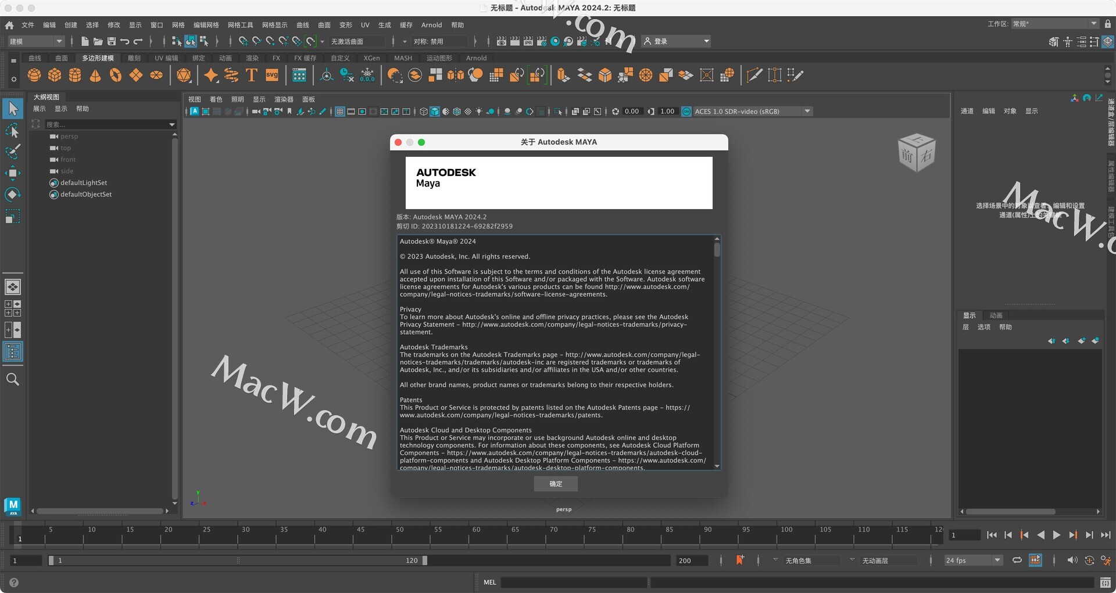Toggle cached playback button

[x=1035, y=560]
